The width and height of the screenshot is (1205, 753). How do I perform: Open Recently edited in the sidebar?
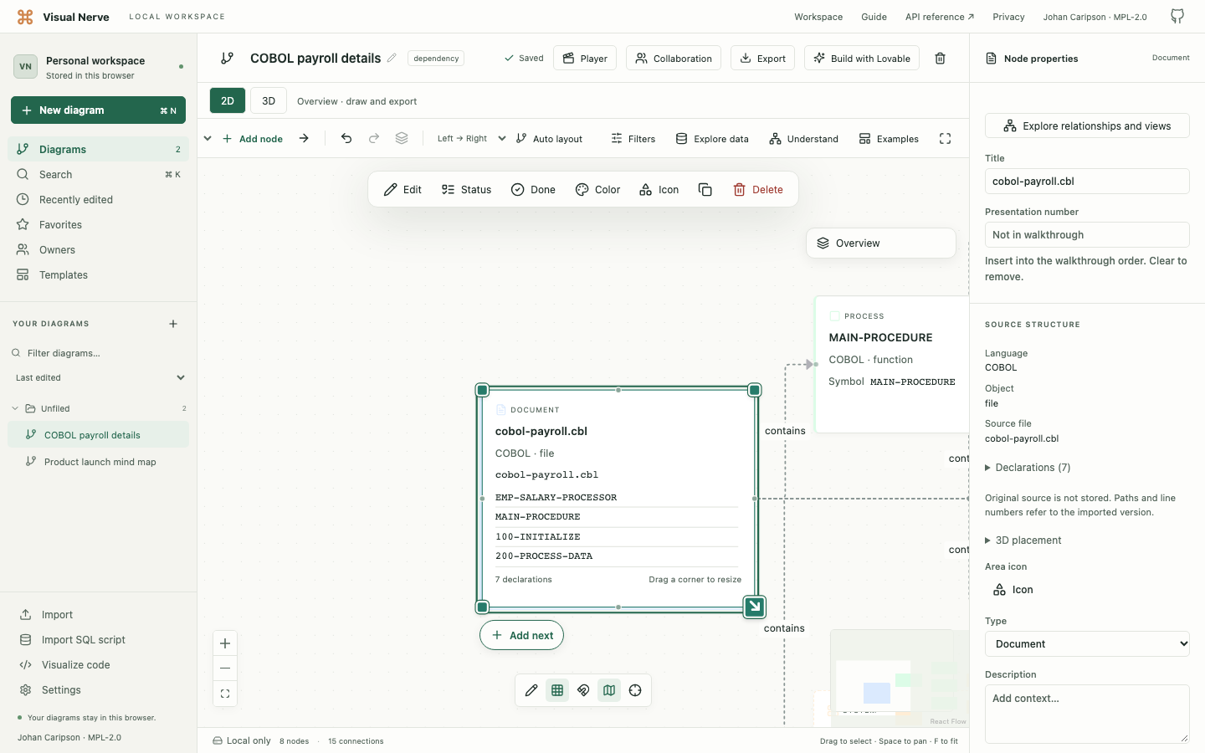click(100, 200)
